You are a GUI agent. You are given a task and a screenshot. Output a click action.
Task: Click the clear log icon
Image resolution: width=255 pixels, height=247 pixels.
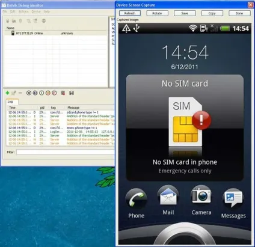coord(63,93)
